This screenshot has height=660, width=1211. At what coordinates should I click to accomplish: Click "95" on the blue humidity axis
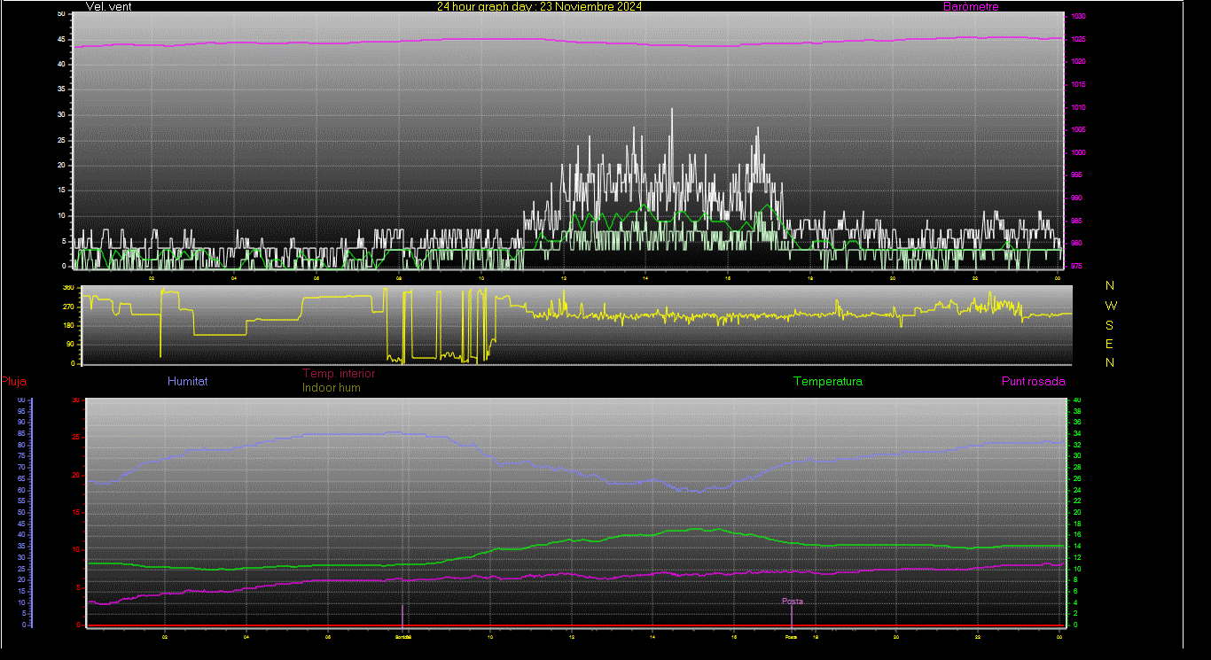pos(20,411)
